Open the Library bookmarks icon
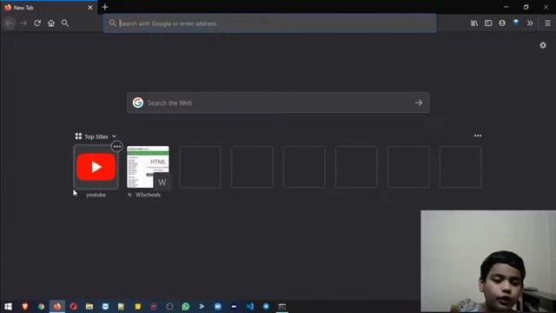This screenshot has width=556, height=313. pos(474,23)
